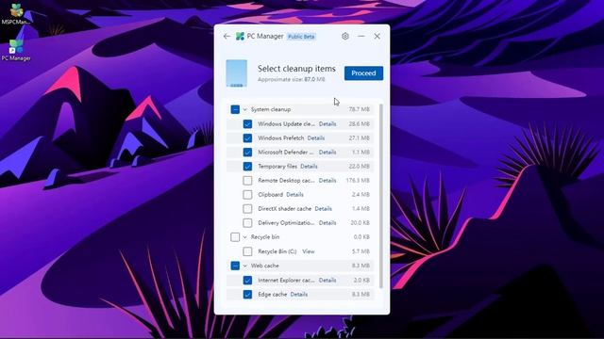Viewport: 604px width, 339px height.
Task: Check Delivery Optimization checkbox
Action: [x=247, y=223]
